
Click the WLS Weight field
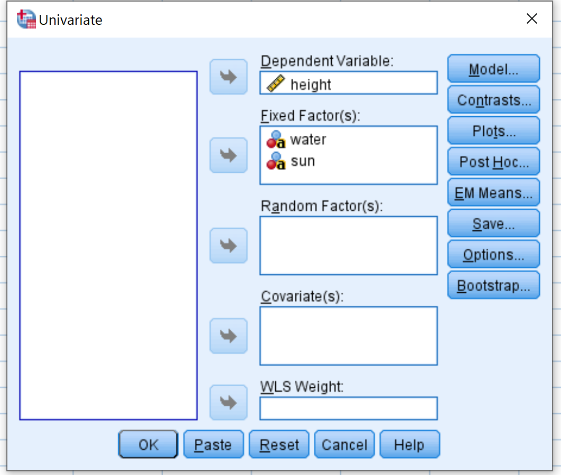349,408
